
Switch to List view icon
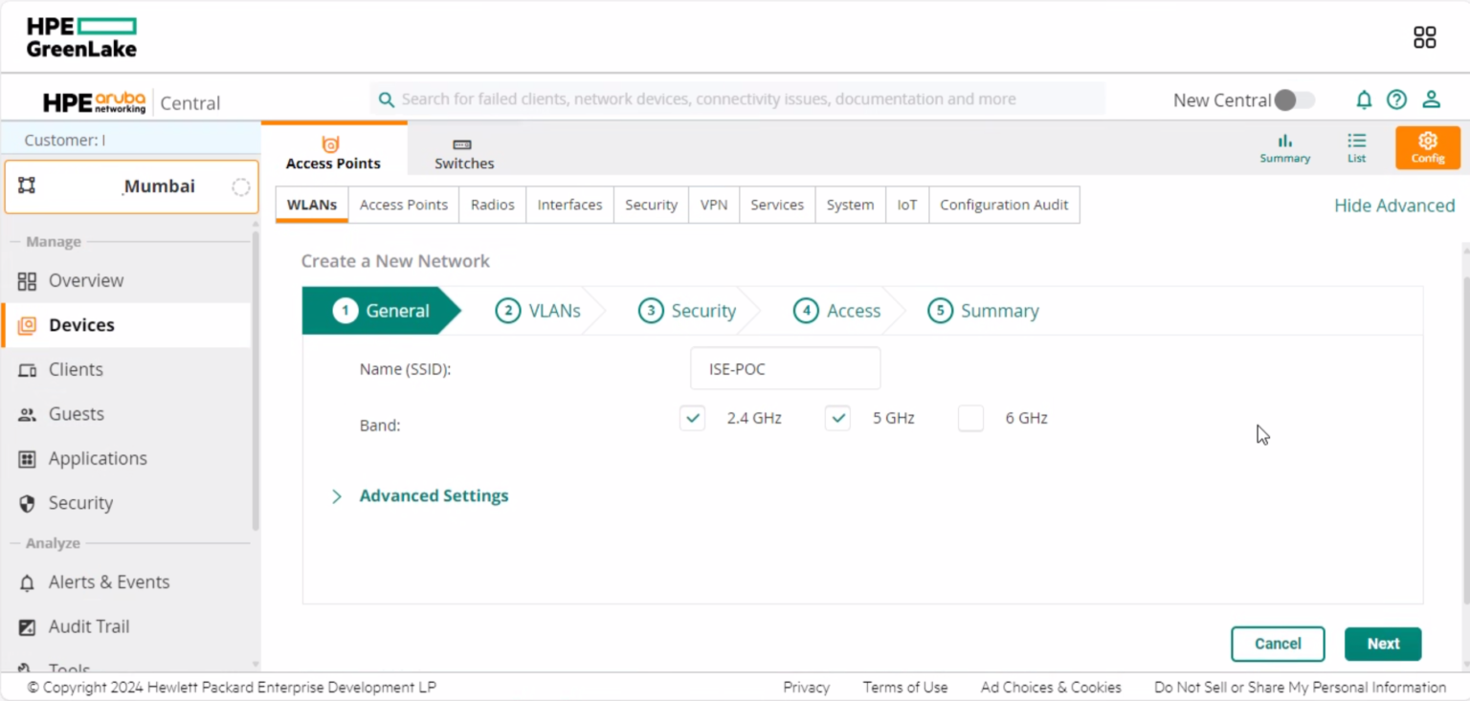pos(1356,148)
